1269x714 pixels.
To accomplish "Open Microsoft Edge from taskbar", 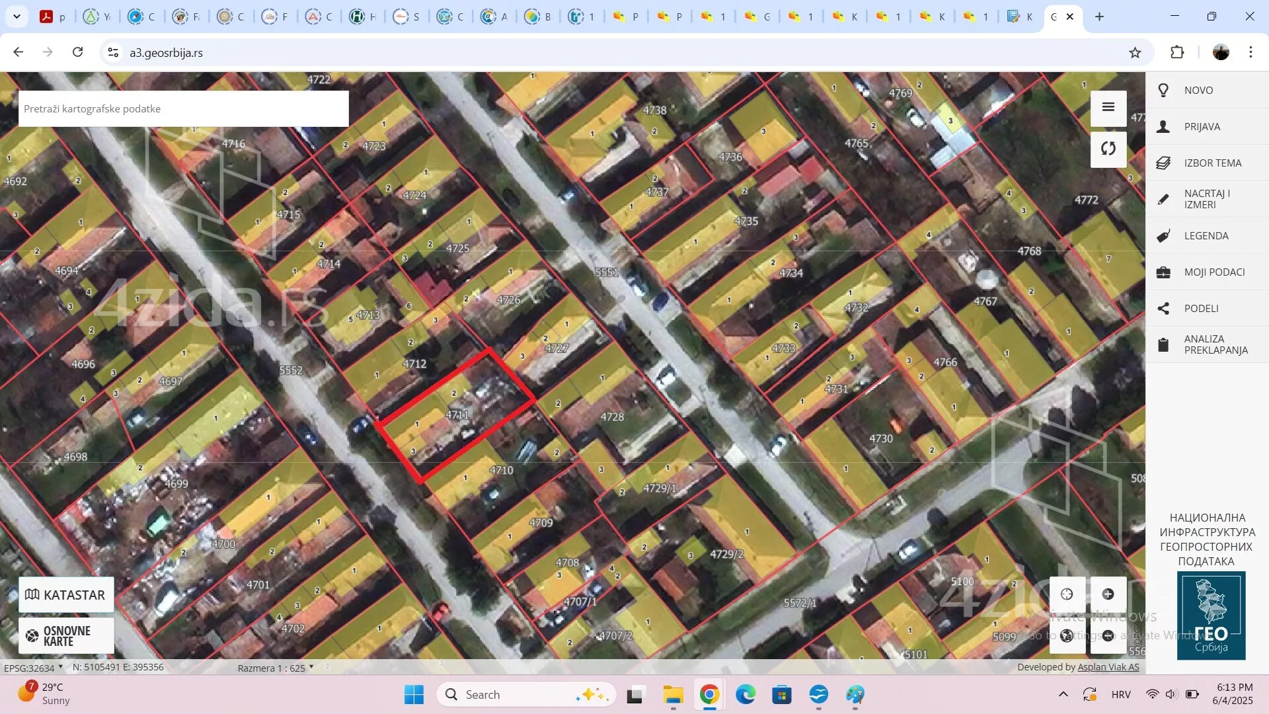I will pos(746,694).
